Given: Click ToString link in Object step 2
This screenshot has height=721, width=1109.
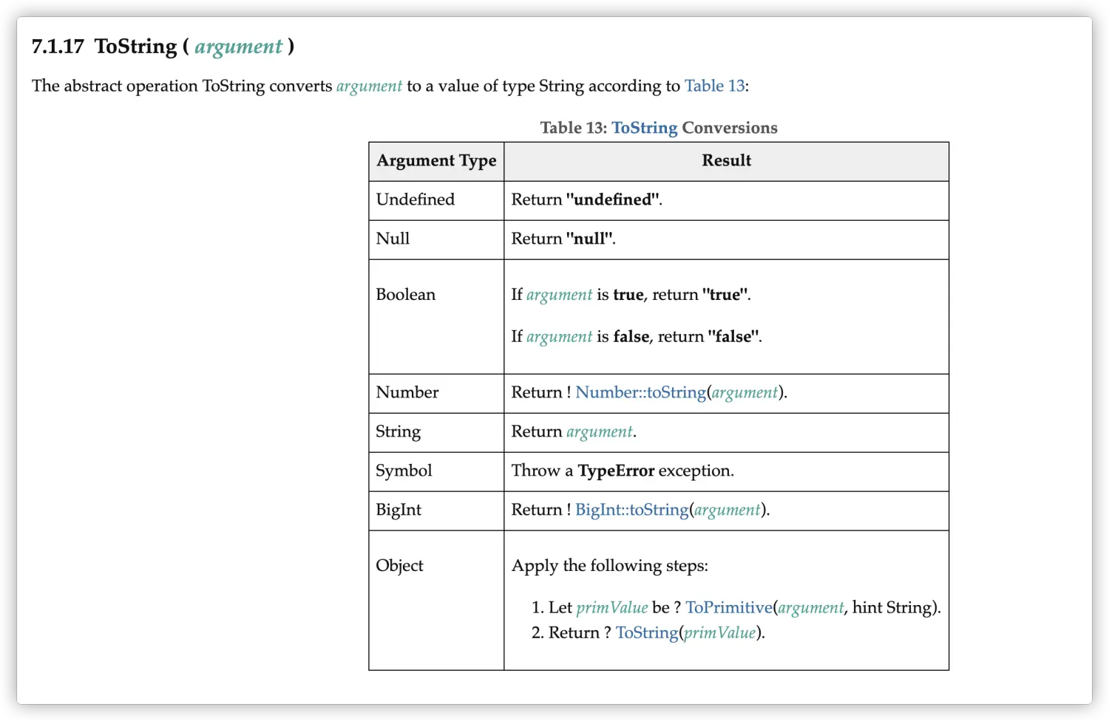Looking at the screenshot, I should [x=646, y=632].
